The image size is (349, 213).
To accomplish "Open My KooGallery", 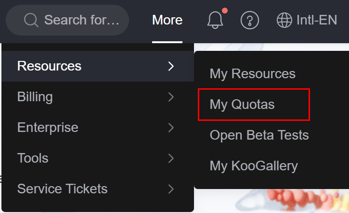I will click(254, 166).
